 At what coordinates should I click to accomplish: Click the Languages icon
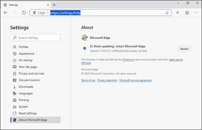(14, 93)
